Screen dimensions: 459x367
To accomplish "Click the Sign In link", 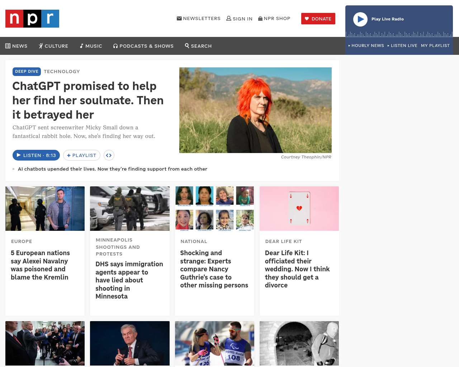I will point(240,19).
